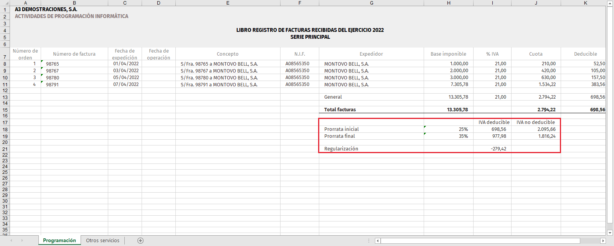Click the Regularización label cell

coord(371,149)
